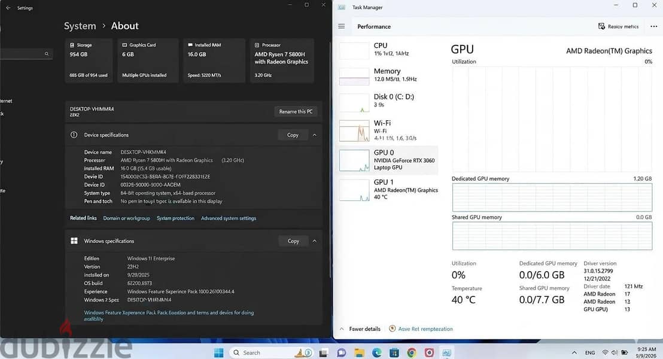Open the Domain or workgroup link
Image resolution: width=663 pixels, height=359 pixels.
click(126, 218)
